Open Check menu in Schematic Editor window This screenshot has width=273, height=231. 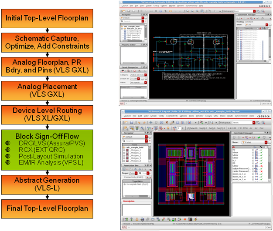pyautogui.click(x=156, y=6)
